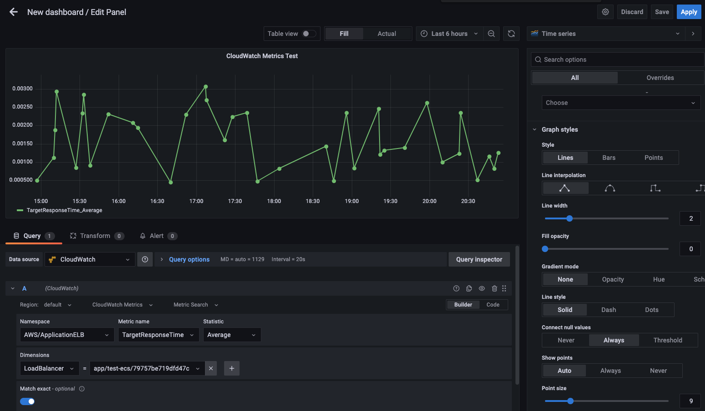705x411 pixels.
Task: Delete query A with trash icon
Action: click(495, 288)
